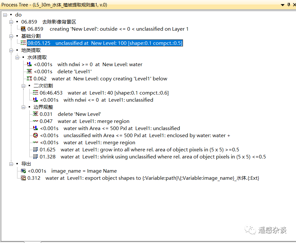This screenshot has width=296, height=243.
Task: Select 'copy creating Level1 below' process
Action: (100, 78)
